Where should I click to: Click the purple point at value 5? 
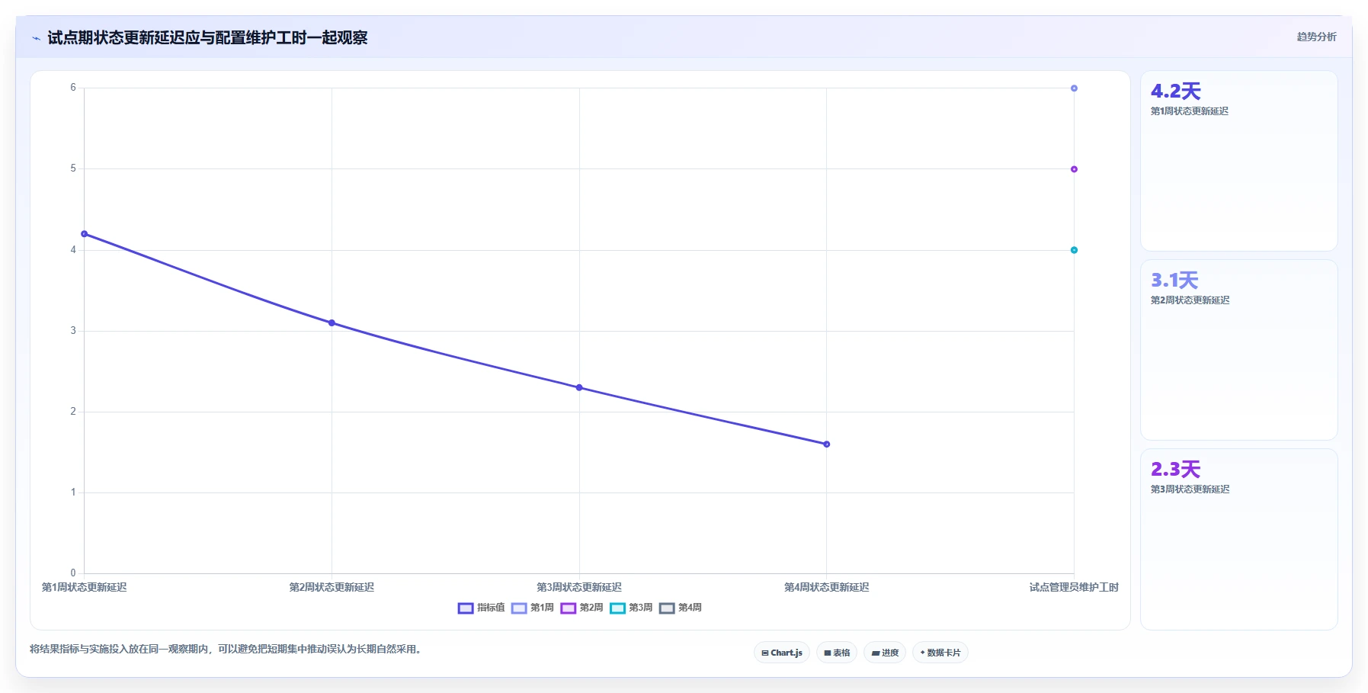coord(1074,169)
